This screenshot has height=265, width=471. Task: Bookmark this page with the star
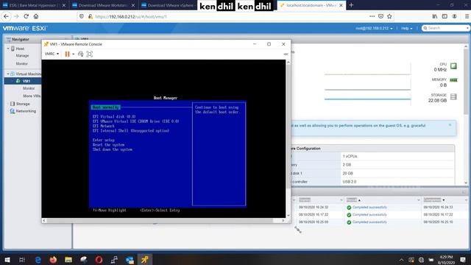(389, 16)
